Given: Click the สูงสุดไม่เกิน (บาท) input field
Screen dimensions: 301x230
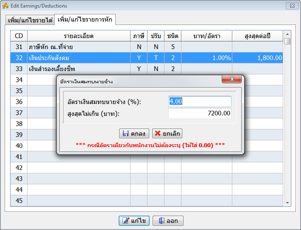Looking at the screenshot, I should [x=200, y=113].
